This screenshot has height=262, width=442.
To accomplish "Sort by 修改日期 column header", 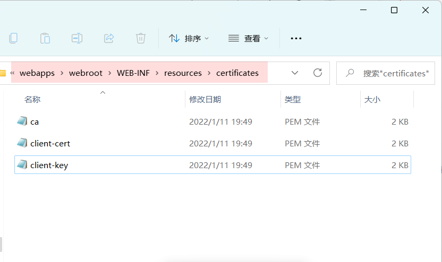I will pos(205,99).
